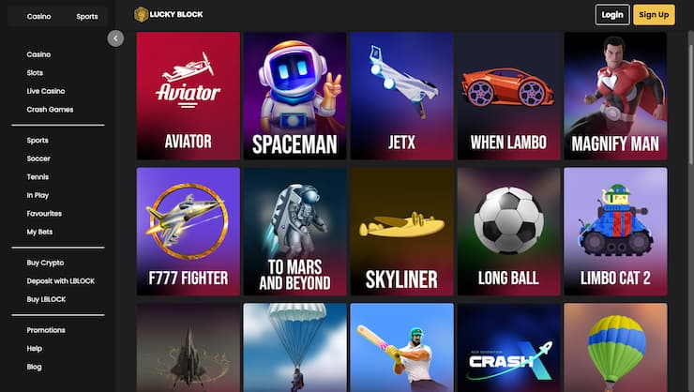Open the Magnify Man game
The width and height of the screenshot is (694, 392).
[615, 96]
